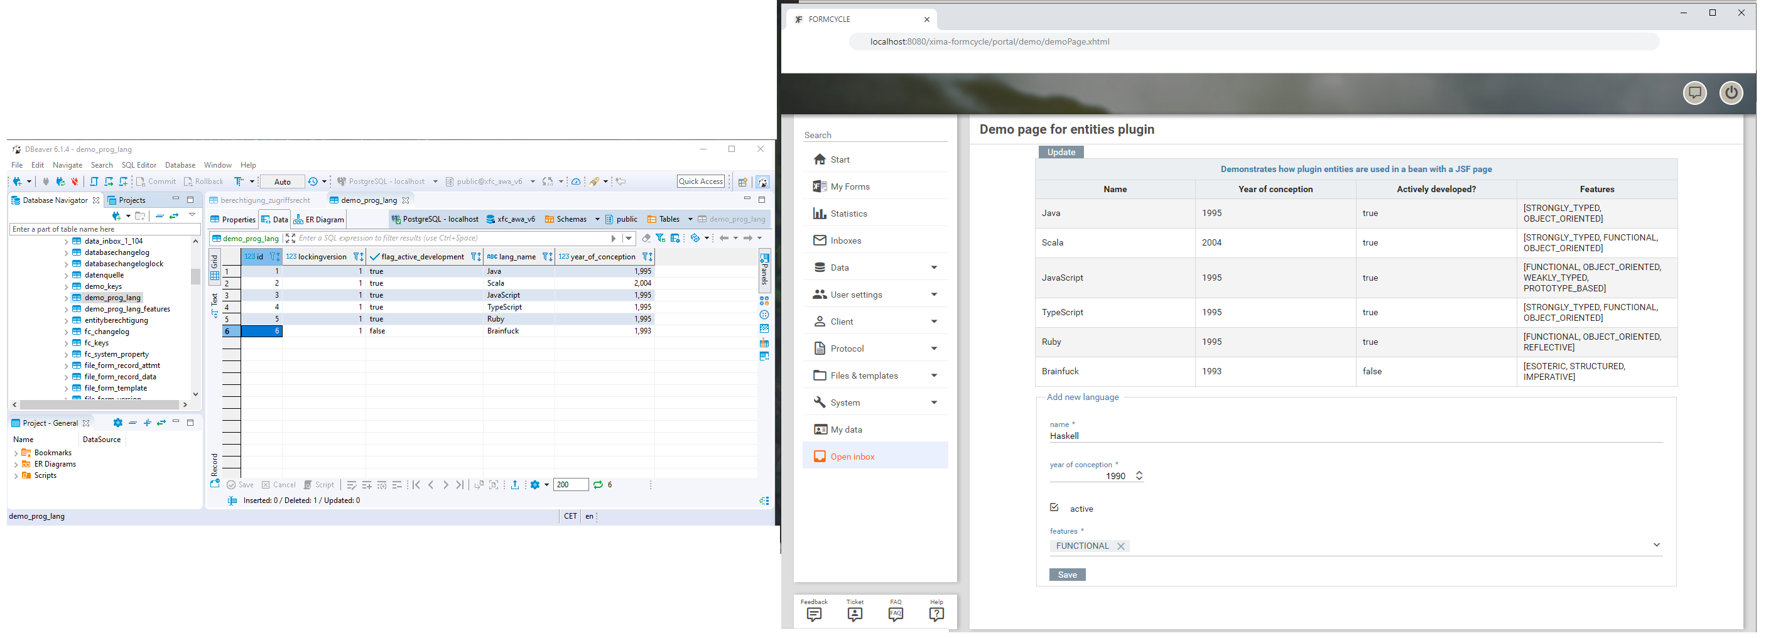
Task: Expand the demo_keys table tree node
Action: [x=66, y=286]
